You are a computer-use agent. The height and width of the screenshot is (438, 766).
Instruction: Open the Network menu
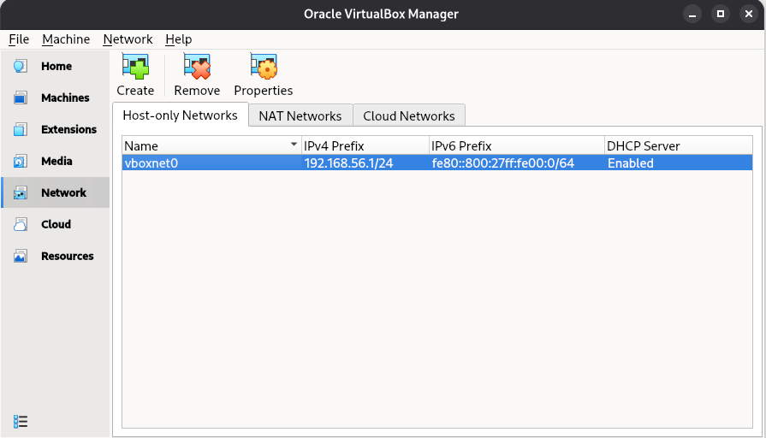coord(128,39)
